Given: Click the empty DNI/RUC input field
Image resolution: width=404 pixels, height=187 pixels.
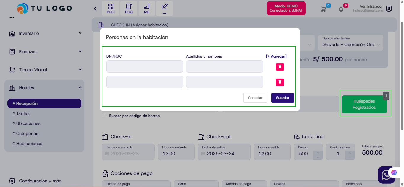Looking at the screenshot, I should (x=144, y=66).
